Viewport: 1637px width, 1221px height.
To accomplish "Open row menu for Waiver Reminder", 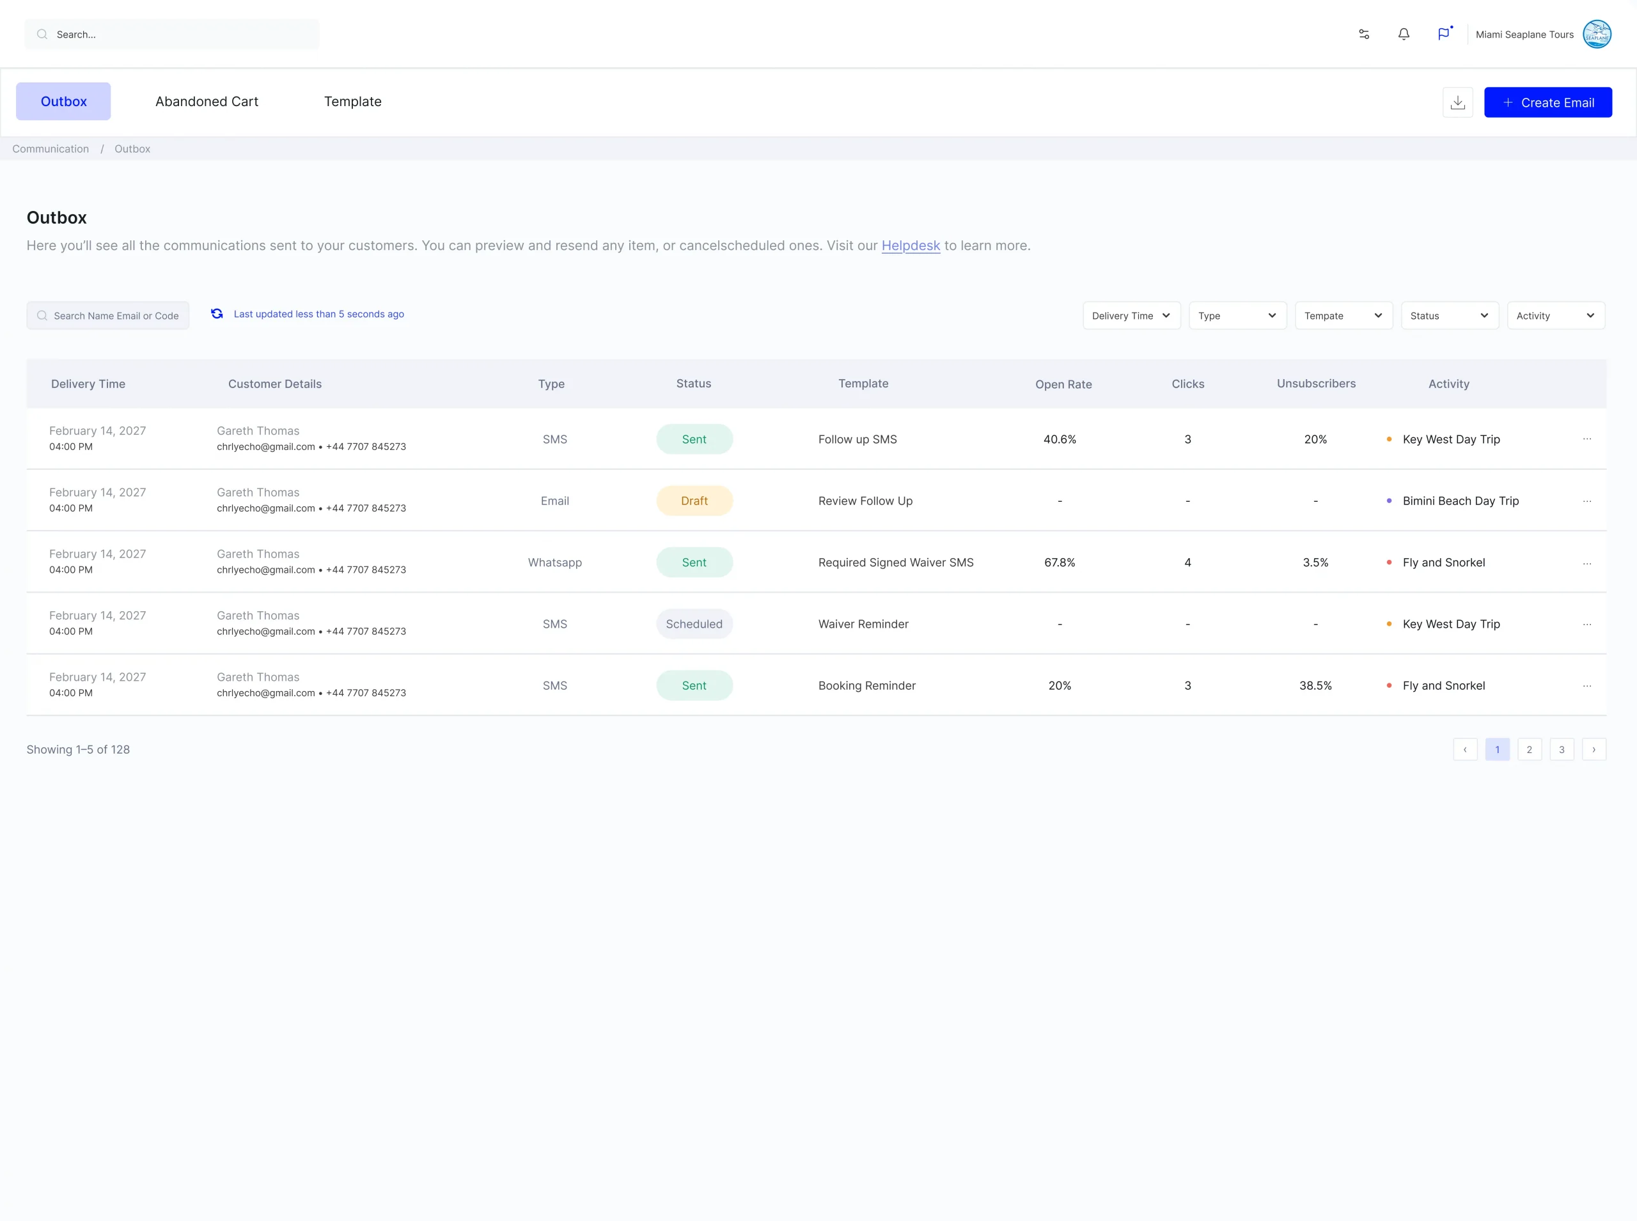I will coord(1586,625).
